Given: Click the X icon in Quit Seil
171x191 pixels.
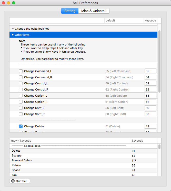Looking at the screenshot, I should tap(13, 181).
